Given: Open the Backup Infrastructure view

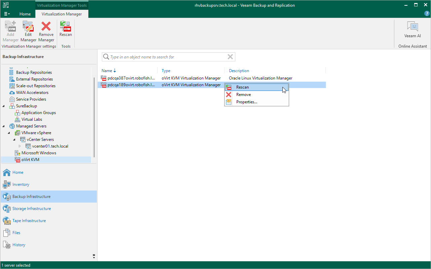Looking at the screenshot, I should tap(49, 197).
